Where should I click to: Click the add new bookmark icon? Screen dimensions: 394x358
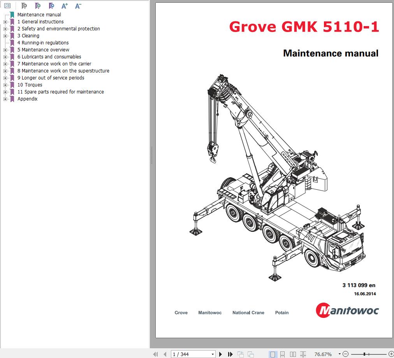[38, 5]
